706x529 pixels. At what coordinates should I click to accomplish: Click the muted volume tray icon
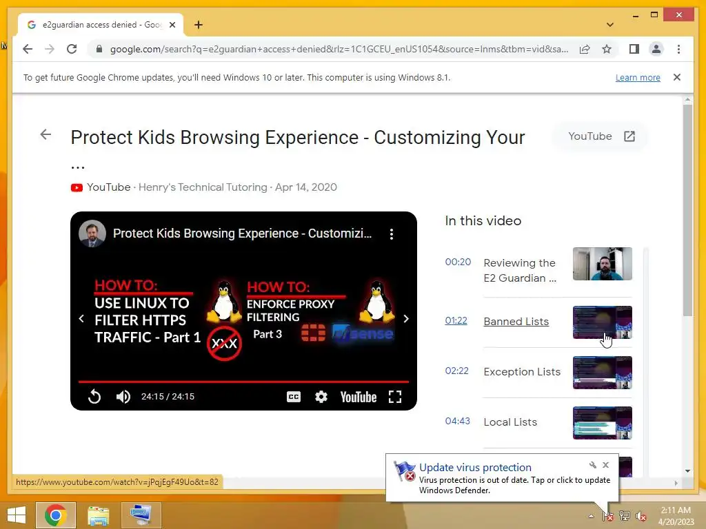641,516
